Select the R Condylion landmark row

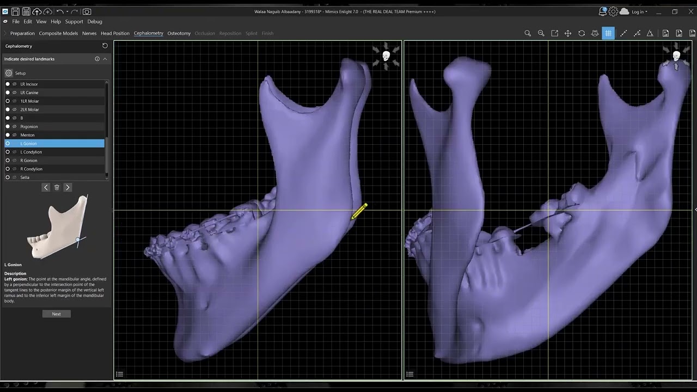click(54, 169)
